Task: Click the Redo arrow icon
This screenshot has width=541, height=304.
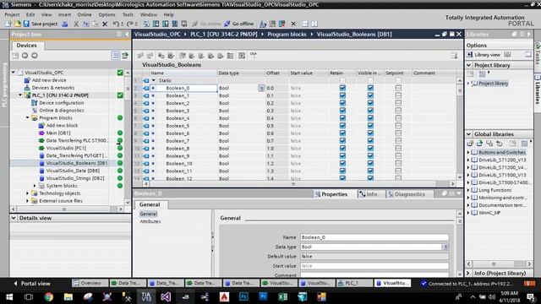Action: coord(129,24)
